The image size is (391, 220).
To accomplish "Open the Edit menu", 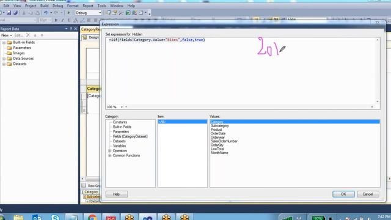I will click(x=7, y=5).
